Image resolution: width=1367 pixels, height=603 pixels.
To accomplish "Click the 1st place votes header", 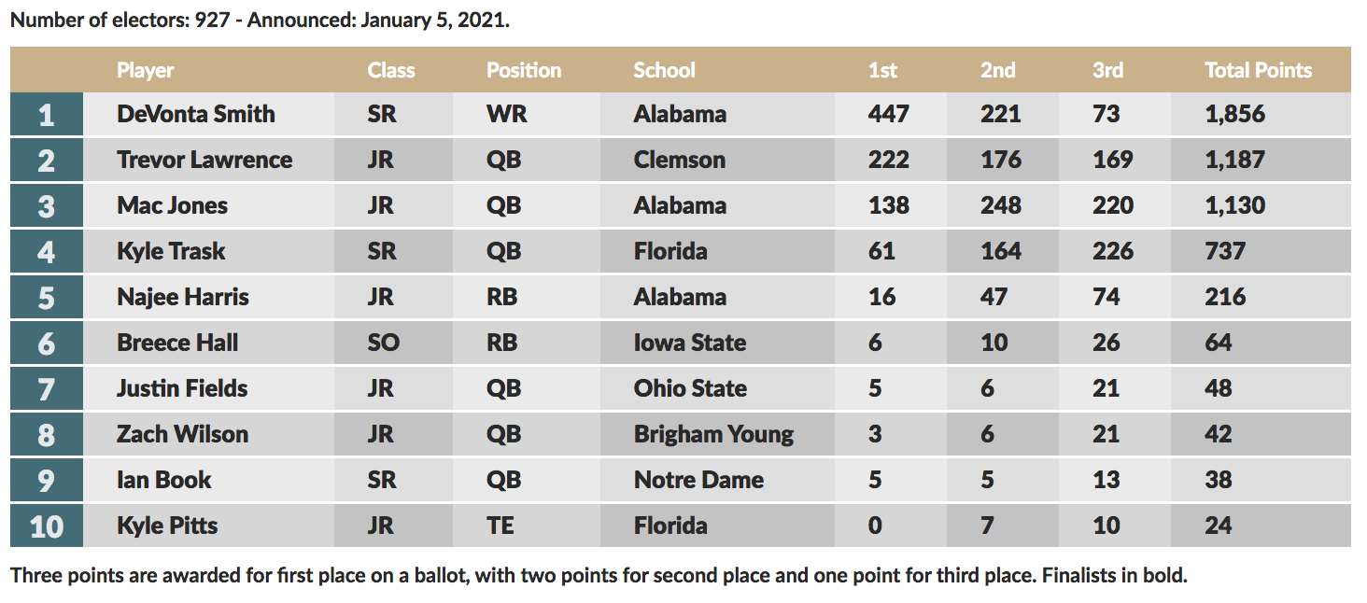I will pos(882,70).
